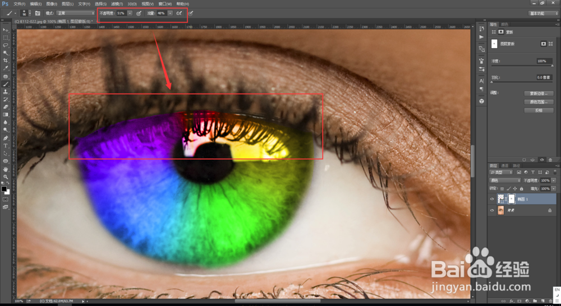Image resolution: width=561 pixels, height=306 pixels.
Task: Open the brush panel toggle icon
Action: pyautogui.click(x=38, y=13)
